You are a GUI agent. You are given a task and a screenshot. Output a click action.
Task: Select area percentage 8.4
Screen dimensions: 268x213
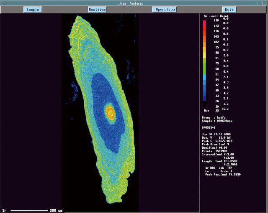tap(226, 71)
